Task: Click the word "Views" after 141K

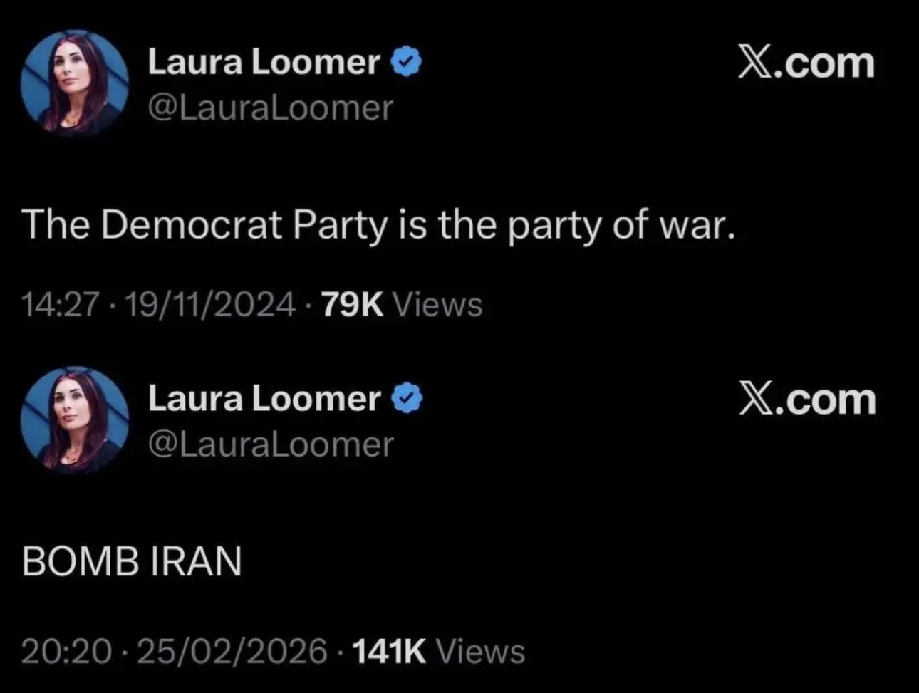Action: coord(480,651)
